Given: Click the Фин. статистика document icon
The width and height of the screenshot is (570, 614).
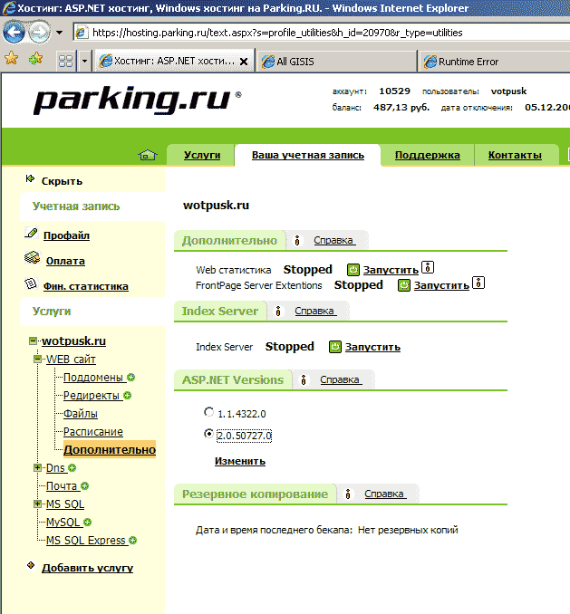Looking at the screenshot, I should [x=31, y=283].
